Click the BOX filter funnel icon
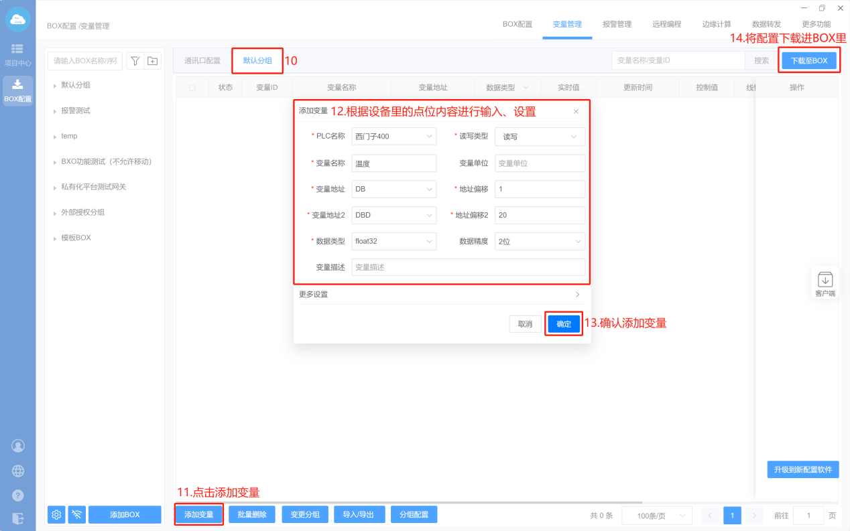This screenshot has height=531, width=850. pyautogui.click(x=135, y=61)
